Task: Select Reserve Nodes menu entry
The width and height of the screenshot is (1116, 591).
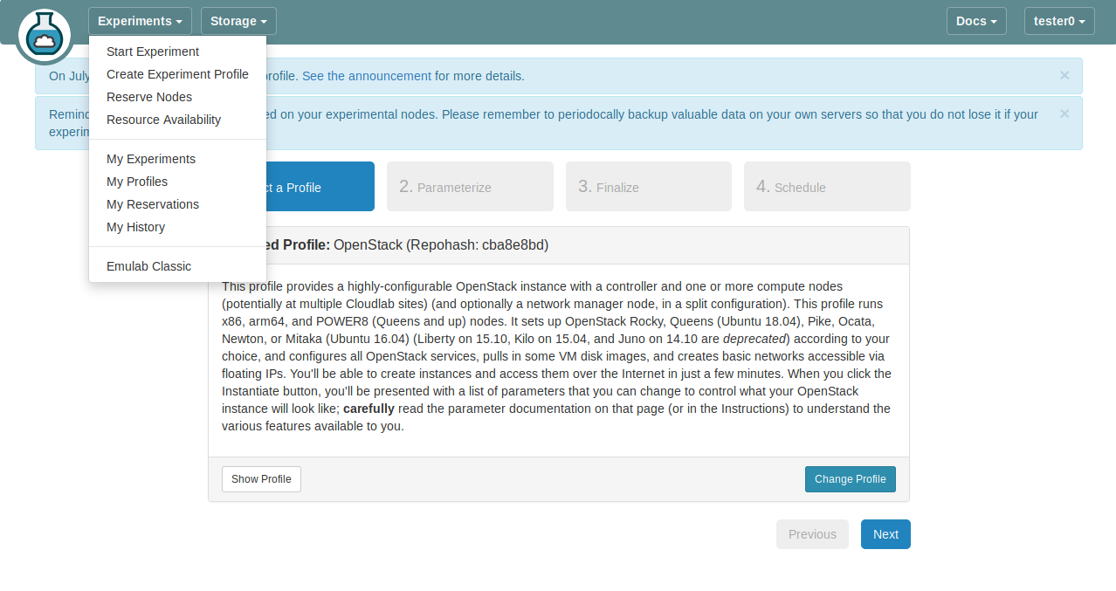Action: point(149,97)
